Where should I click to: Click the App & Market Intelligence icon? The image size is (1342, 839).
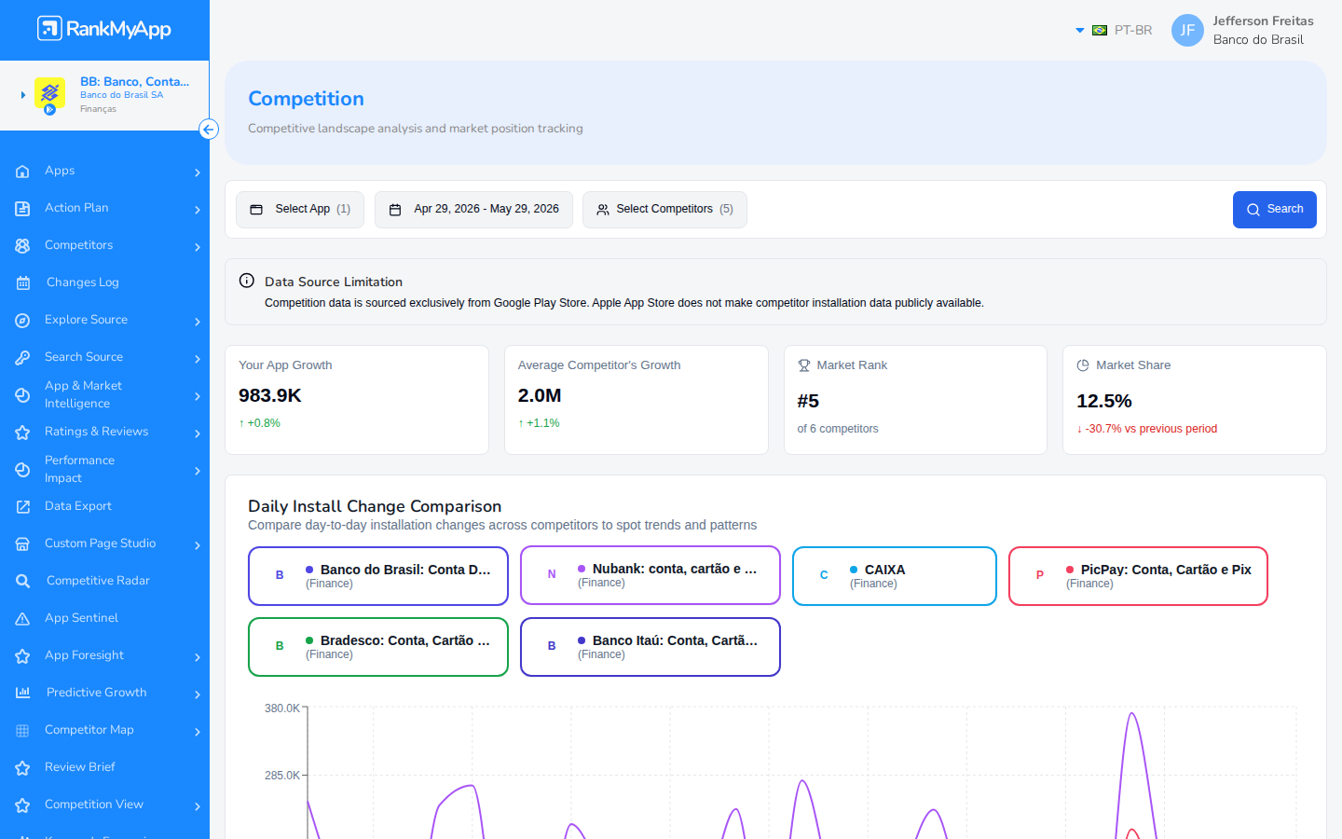pos(22,395)
